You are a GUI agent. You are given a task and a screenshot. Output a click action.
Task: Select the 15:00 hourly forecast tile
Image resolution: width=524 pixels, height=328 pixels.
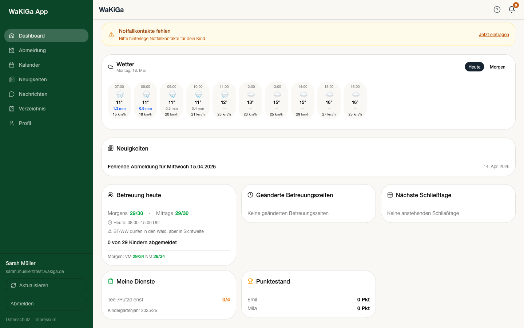point(329,101)
